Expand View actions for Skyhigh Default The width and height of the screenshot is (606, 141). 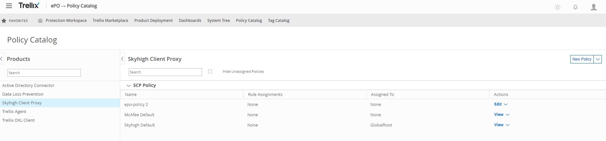click(x=508, y=125)
